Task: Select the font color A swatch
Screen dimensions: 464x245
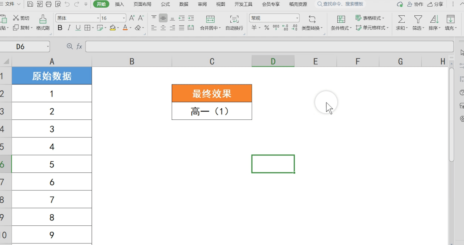Action: (x=125, y=28)
